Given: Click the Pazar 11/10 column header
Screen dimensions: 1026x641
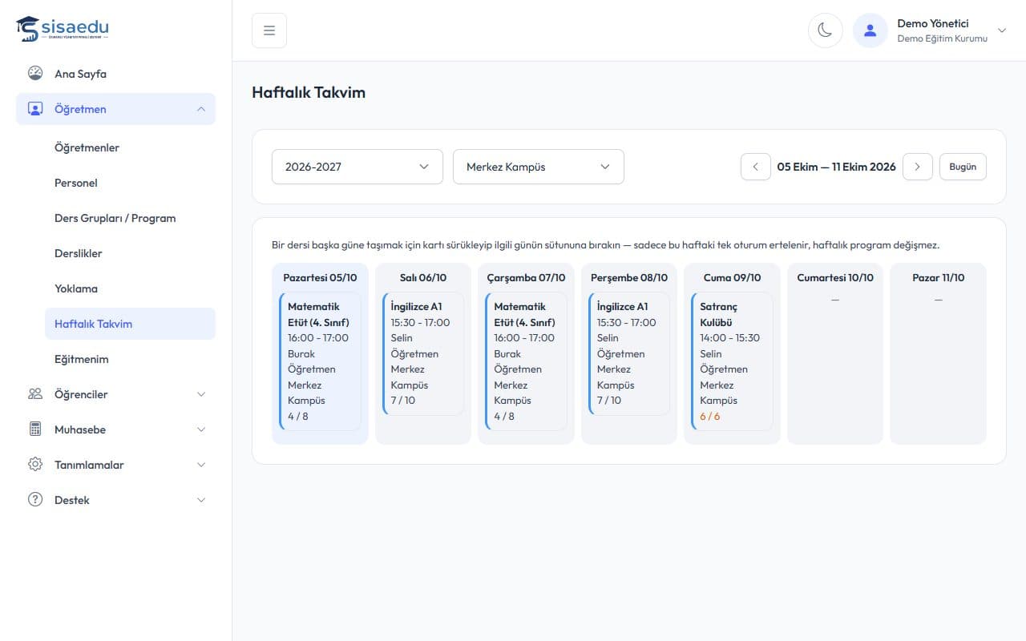Looking at the screenshot, I should pyautogui.click(x=939, y=277).
